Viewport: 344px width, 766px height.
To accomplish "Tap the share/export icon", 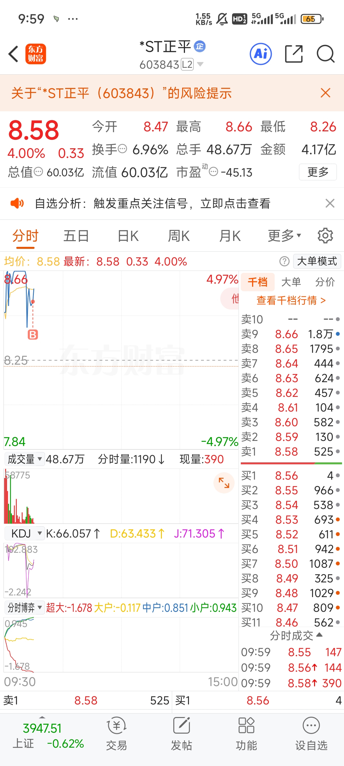I will (x=294, y=54).
